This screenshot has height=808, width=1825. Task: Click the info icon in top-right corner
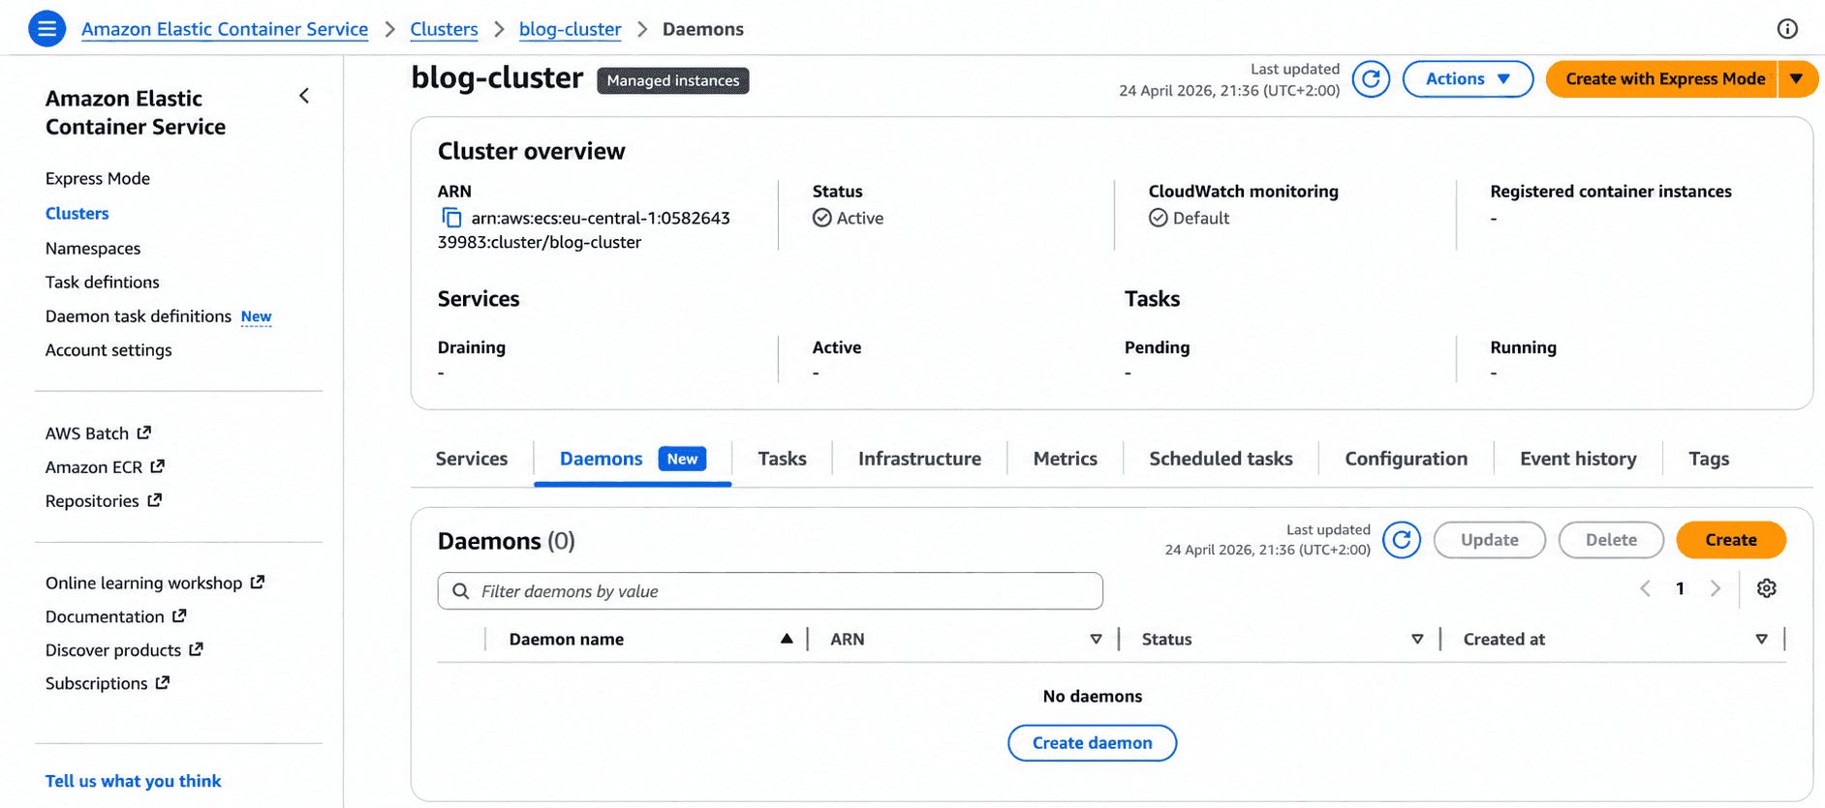[x=1787, y=29]
